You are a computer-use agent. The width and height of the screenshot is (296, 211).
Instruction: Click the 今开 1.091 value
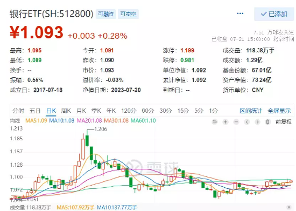107,50
